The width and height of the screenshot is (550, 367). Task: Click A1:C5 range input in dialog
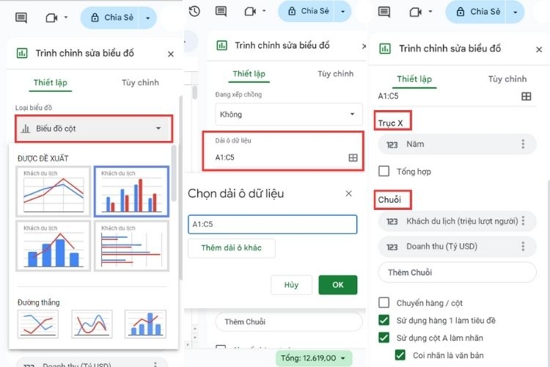tap(273, 224)
